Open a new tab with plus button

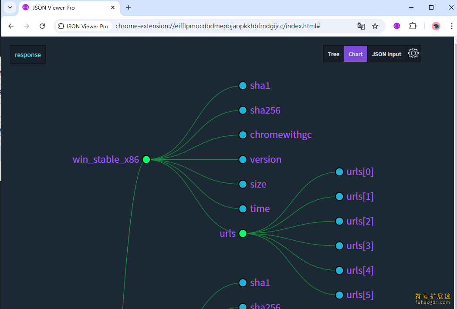pyautogui.click(x=128, y=7)
